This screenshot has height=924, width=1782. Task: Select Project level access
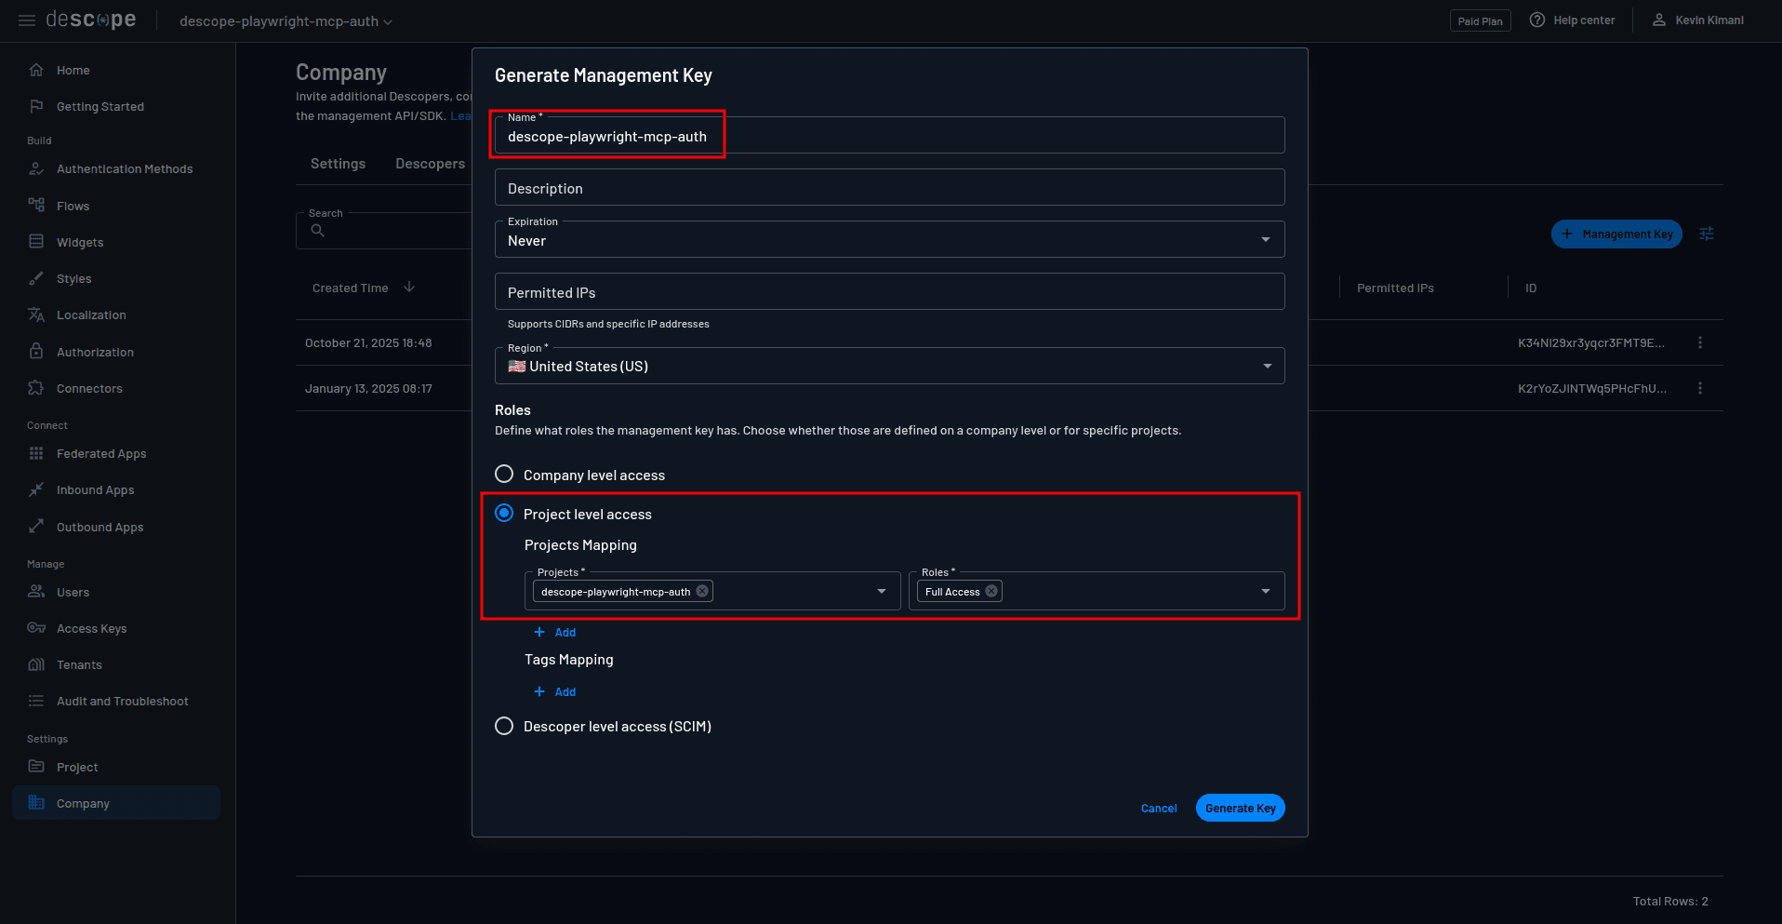(504, 513)
